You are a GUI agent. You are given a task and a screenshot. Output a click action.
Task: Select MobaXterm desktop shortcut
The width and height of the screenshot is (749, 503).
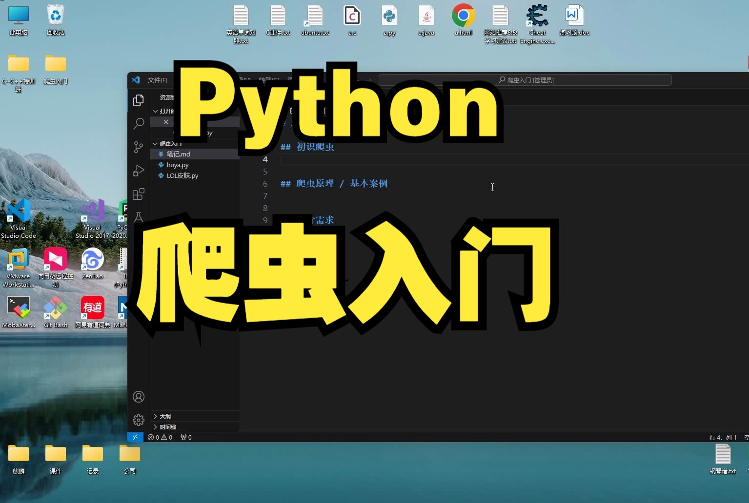pyautogui.click(x=19, y=313)
